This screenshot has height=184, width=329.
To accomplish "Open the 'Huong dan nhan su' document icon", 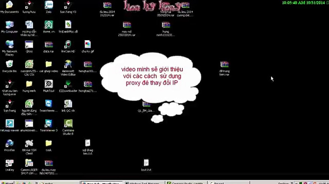I will (x=29, y=28).
